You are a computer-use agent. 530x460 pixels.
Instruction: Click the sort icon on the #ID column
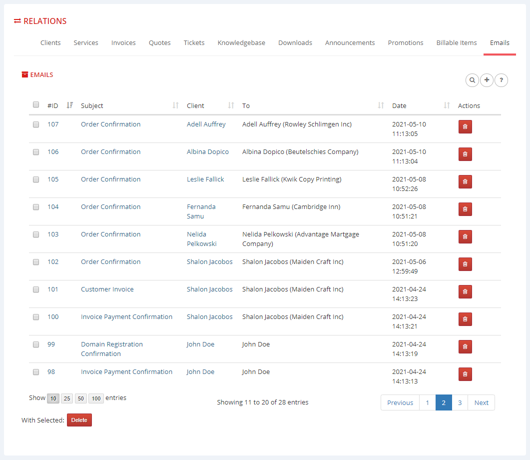(69, 105)
